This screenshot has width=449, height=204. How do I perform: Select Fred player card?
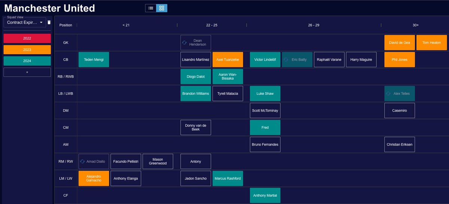pos(265,128)
